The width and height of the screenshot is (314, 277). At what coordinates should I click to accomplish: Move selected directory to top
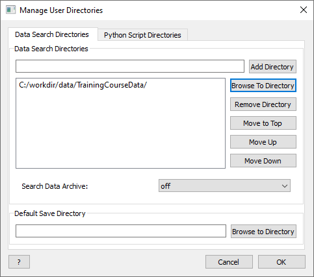[263, 123]
